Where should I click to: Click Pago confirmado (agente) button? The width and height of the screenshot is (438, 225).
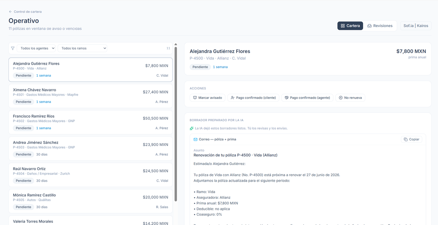pos(307,98)
